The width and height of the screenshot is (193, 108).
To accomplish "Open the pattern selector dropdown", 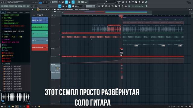I will (x=90, y=6).
